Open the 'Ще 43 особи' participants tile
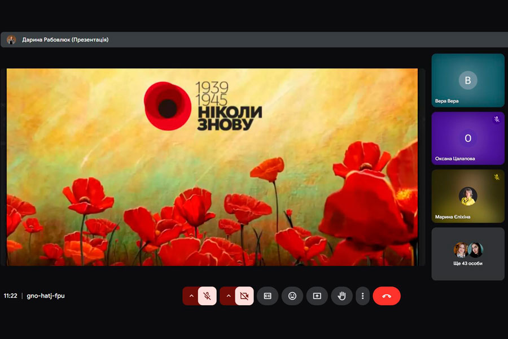The image size is (508, 339). (x=468, y=254)
